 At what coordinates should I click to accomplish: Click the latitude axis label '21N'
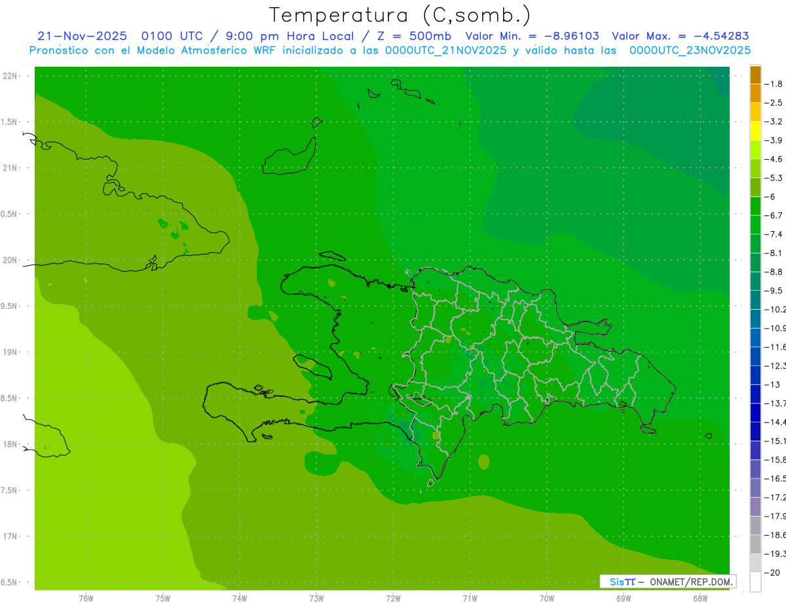(x=10, y=168)
